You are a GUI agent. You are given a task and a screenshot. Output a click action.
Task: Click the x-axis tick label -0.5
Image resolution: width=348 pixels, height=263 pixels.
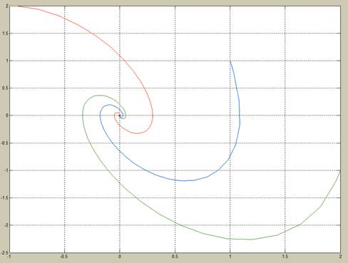[x=64, y=257]
